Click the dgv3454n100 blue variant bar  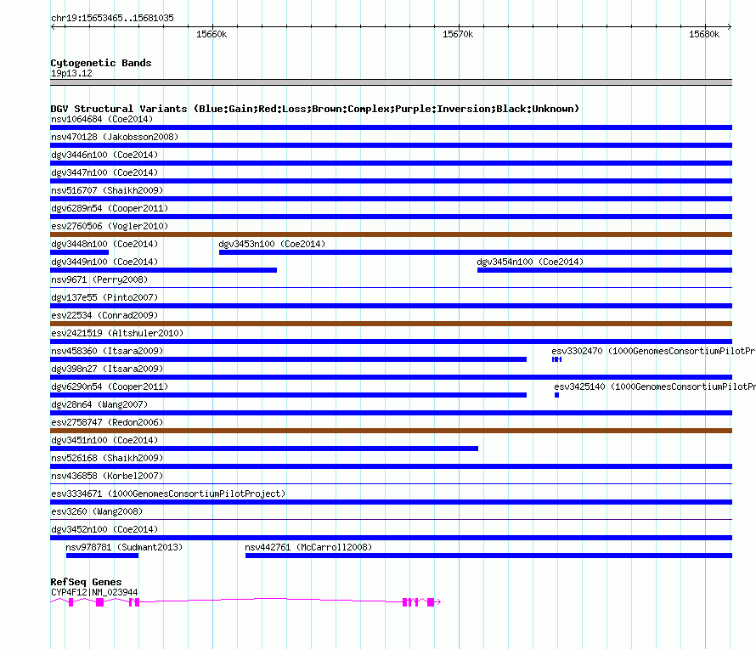(605, 270)
